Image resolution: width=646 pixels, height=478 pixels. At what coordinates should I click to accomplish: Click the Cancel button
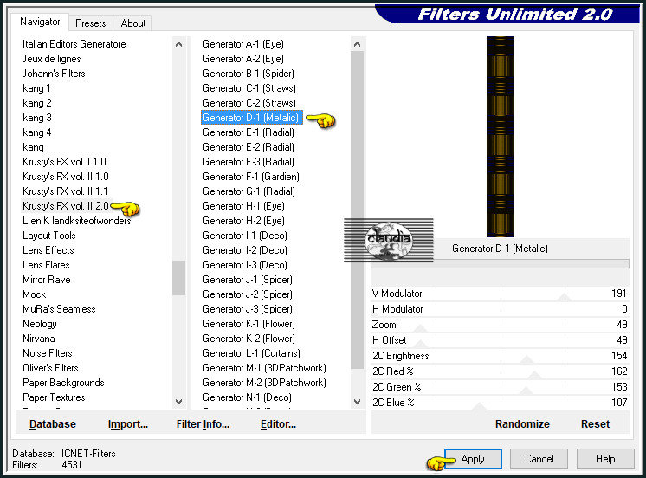tap(539, 459)
